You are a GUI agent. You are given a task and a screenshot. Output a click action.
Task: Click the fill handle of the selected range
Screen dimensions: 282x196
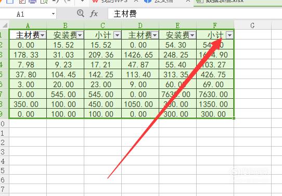234,118
